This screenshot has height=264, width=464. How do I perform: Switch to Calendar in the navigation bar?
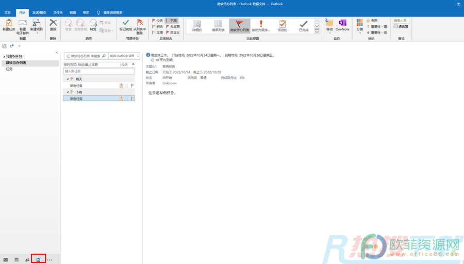[x=16, y=260]
